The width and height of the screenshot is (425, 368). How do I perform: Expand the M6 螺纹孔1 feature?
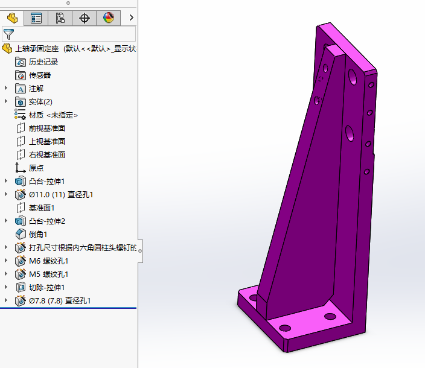[x=6, y=261]
